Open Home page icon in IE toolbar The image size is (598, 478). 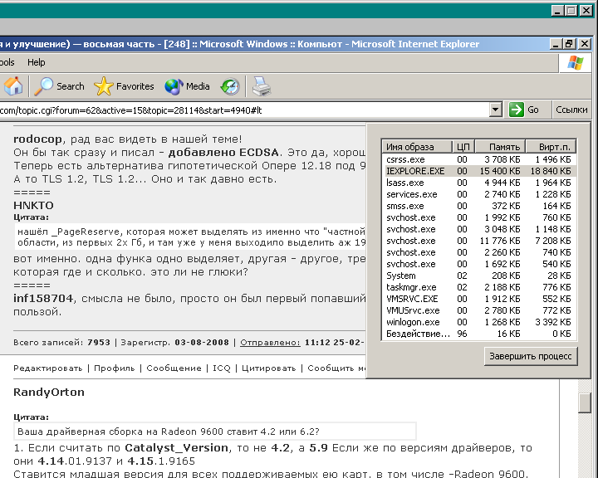[13, 86]
